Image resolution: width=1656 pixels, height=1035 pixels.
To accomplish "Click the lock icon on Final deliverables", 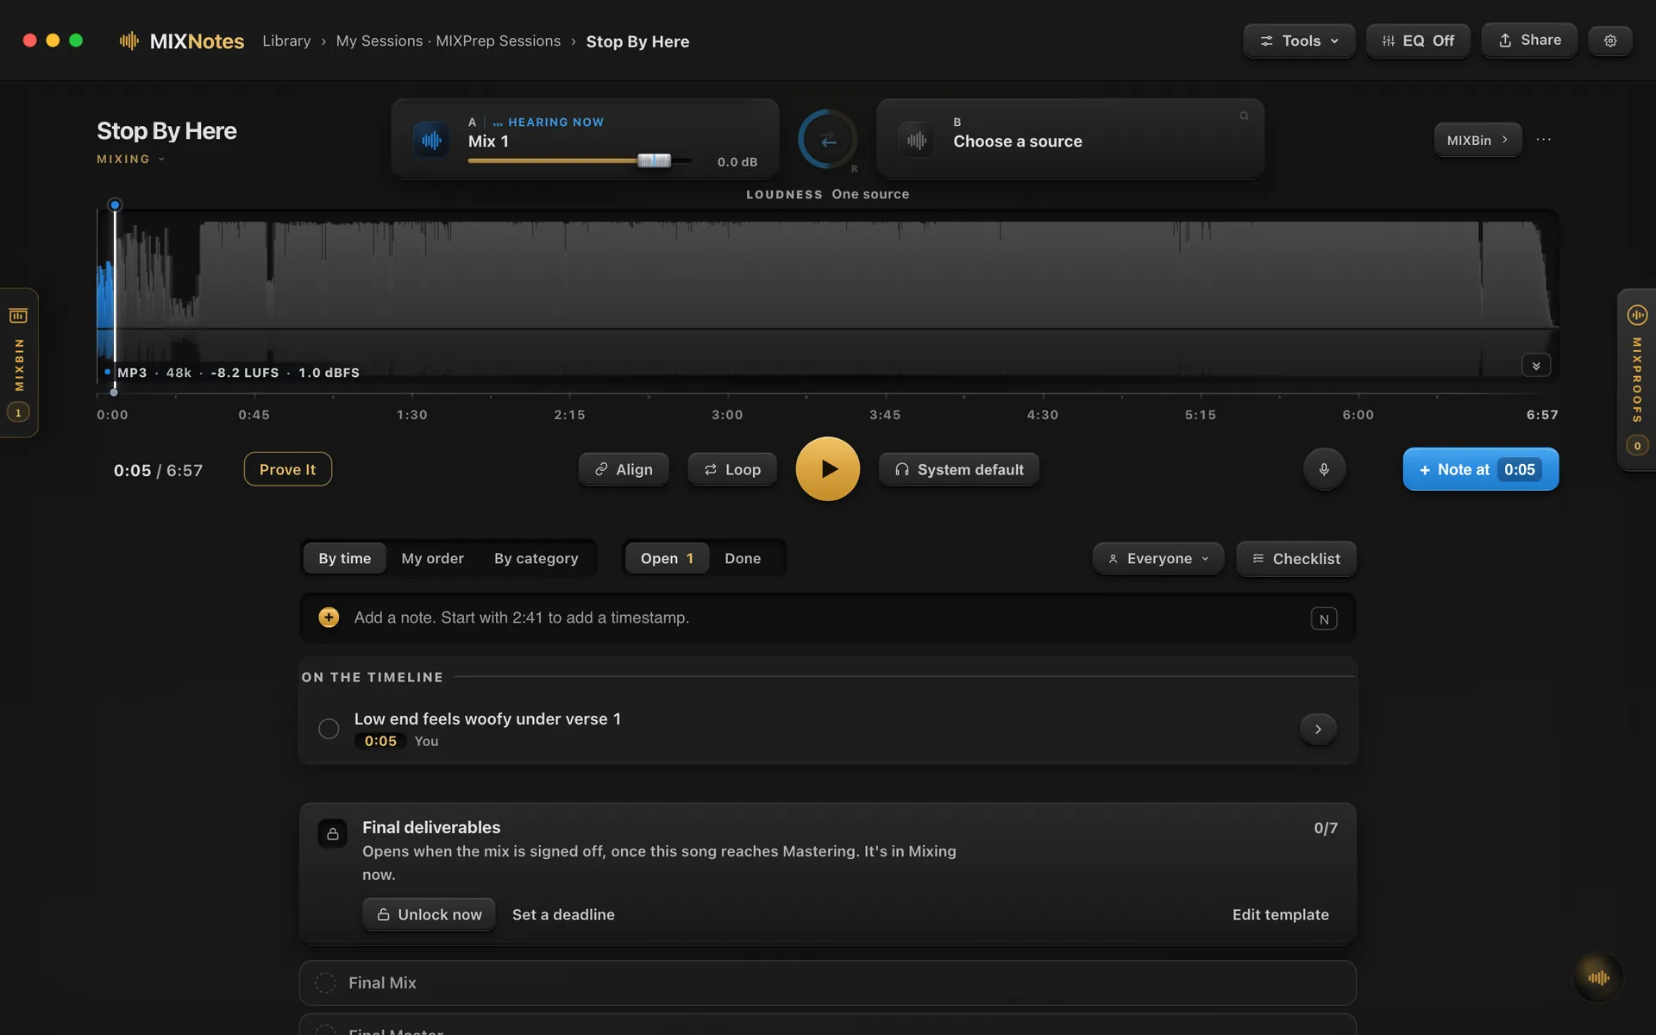I will (x=332, y=834).
